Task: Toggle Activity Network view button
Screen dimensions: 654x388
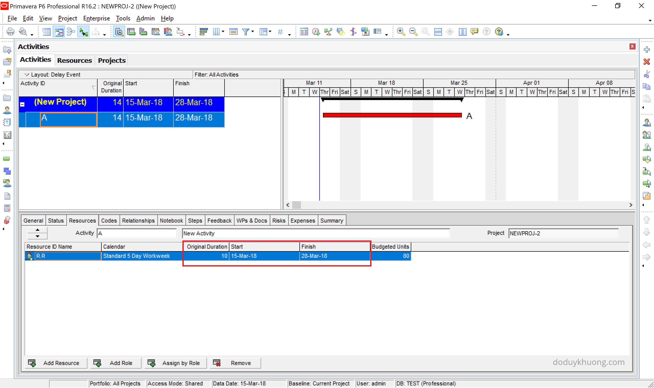Action: point(71,32)
